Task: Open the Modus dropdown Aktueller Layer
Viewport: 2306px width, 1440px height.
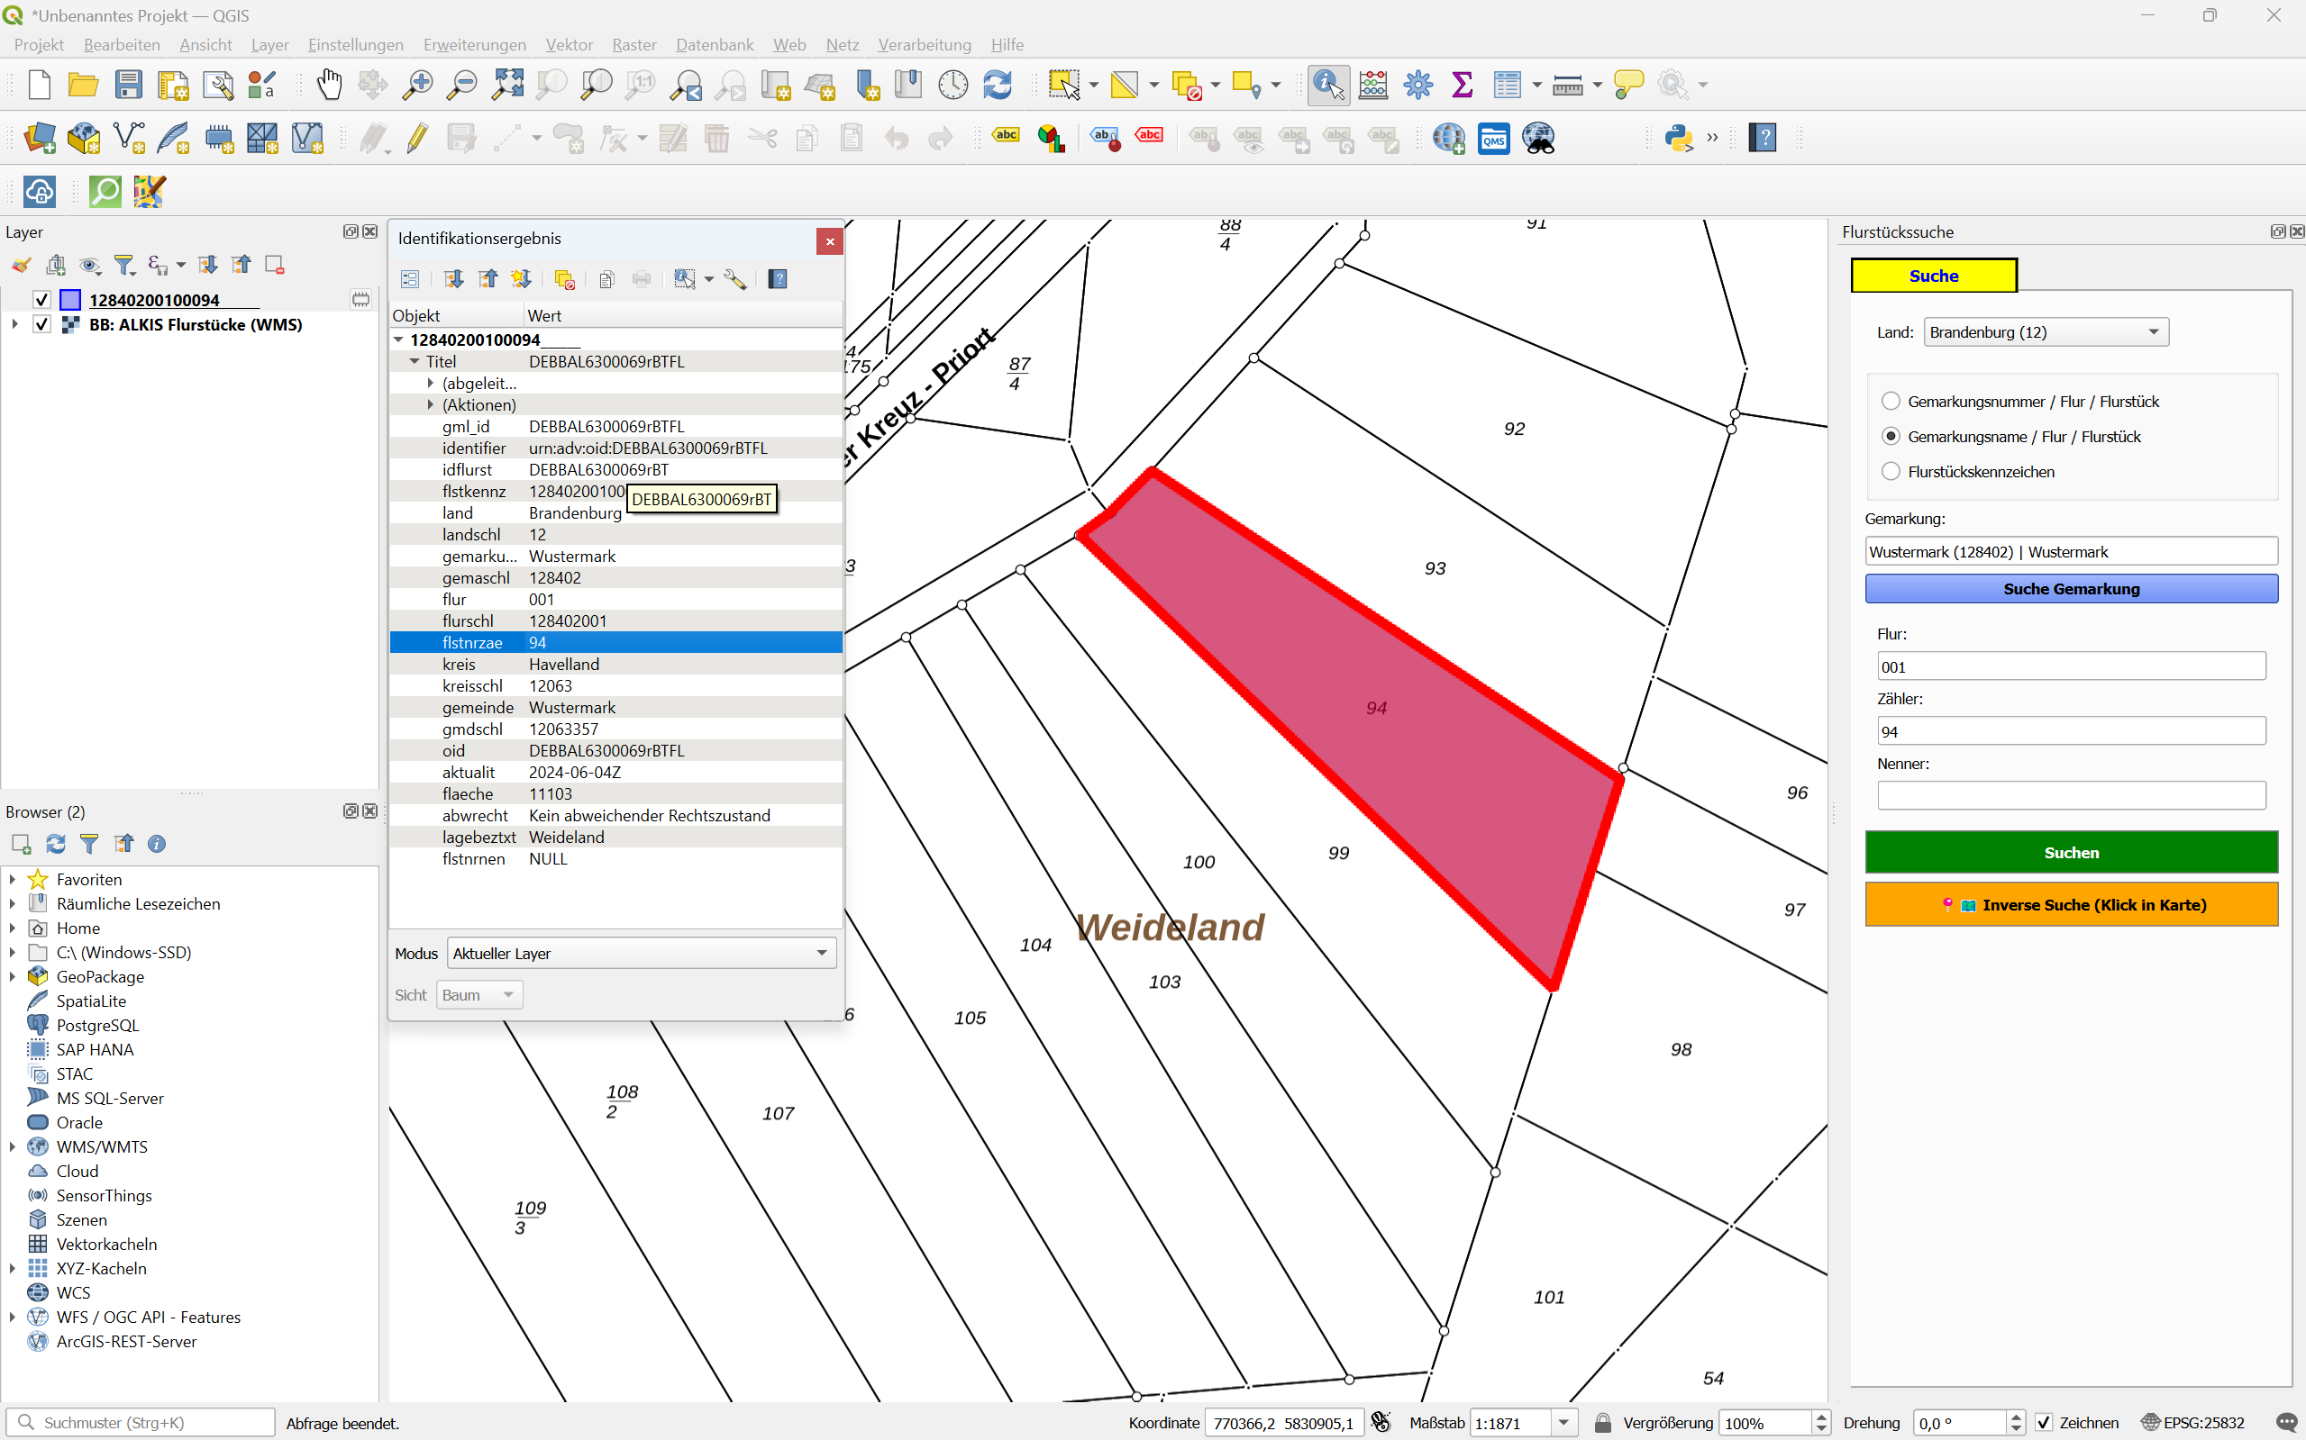Action: pos(642,954)
